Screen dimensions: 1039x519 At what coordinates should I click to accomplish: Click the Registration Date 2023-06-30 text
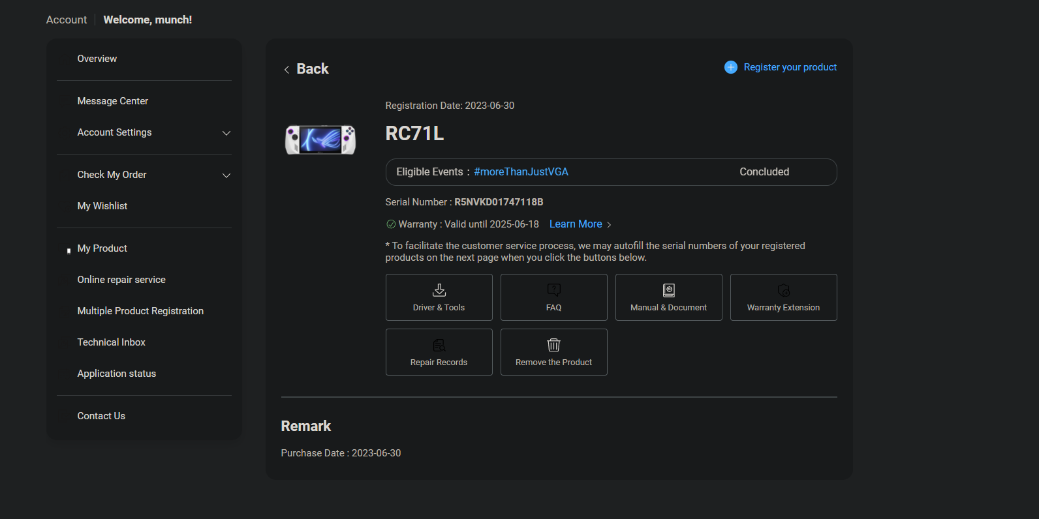point(450,106)
